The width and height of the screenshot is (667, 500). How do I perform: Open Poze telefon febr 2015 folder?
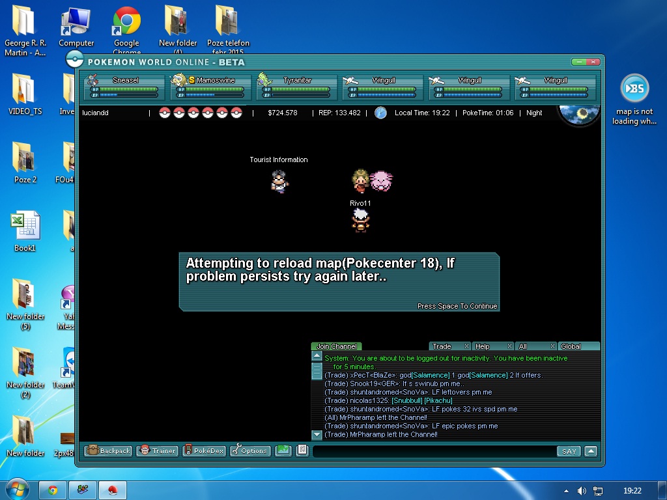(x=228, y=30)
